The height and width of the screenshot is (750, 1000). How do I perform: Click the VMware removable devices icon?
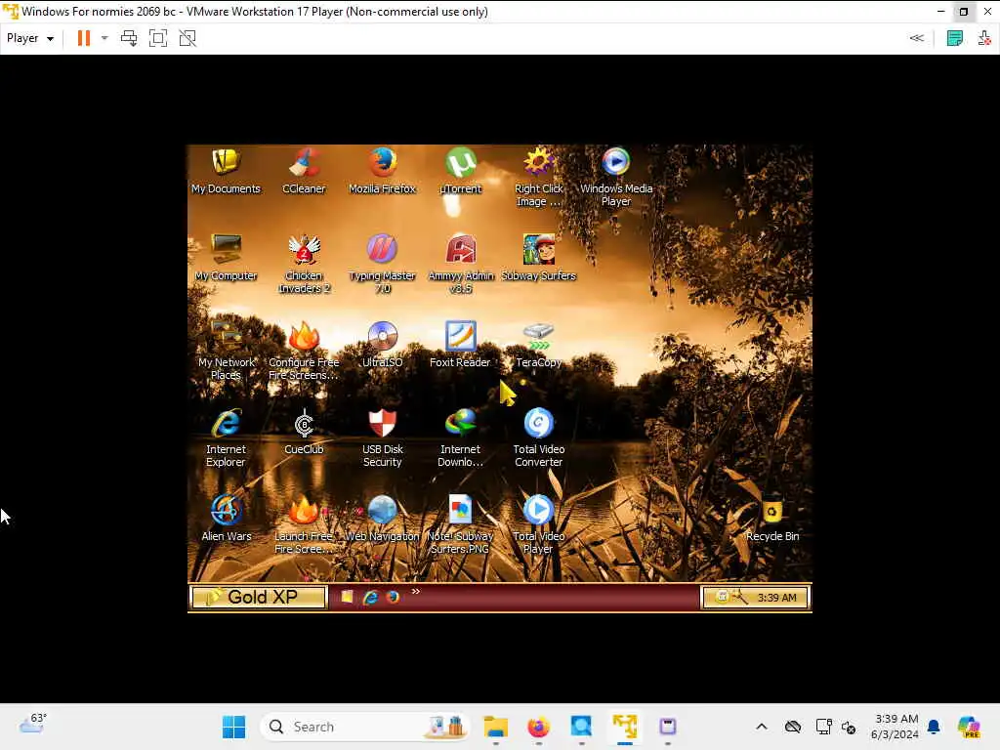click(x=984, y=38)
